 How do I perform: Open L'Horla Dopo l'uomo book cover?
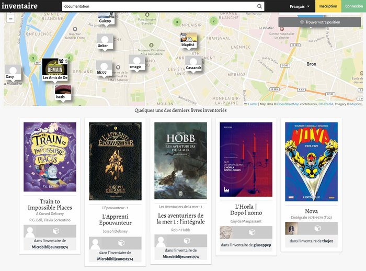click(x=246, y=160)
